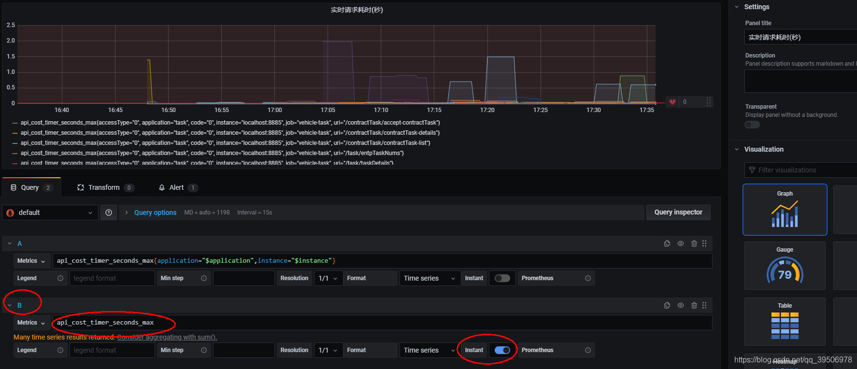This screenshot has width=857, height=369.
Task: Grab the drag handle of query A
Action: [x=704, y=243]
